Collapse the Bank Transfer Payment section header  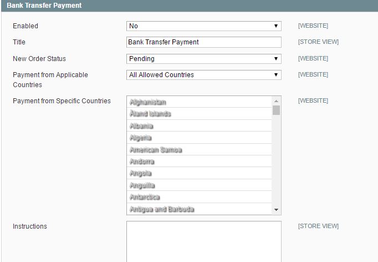pyautogui.click(x=190, y=6)
